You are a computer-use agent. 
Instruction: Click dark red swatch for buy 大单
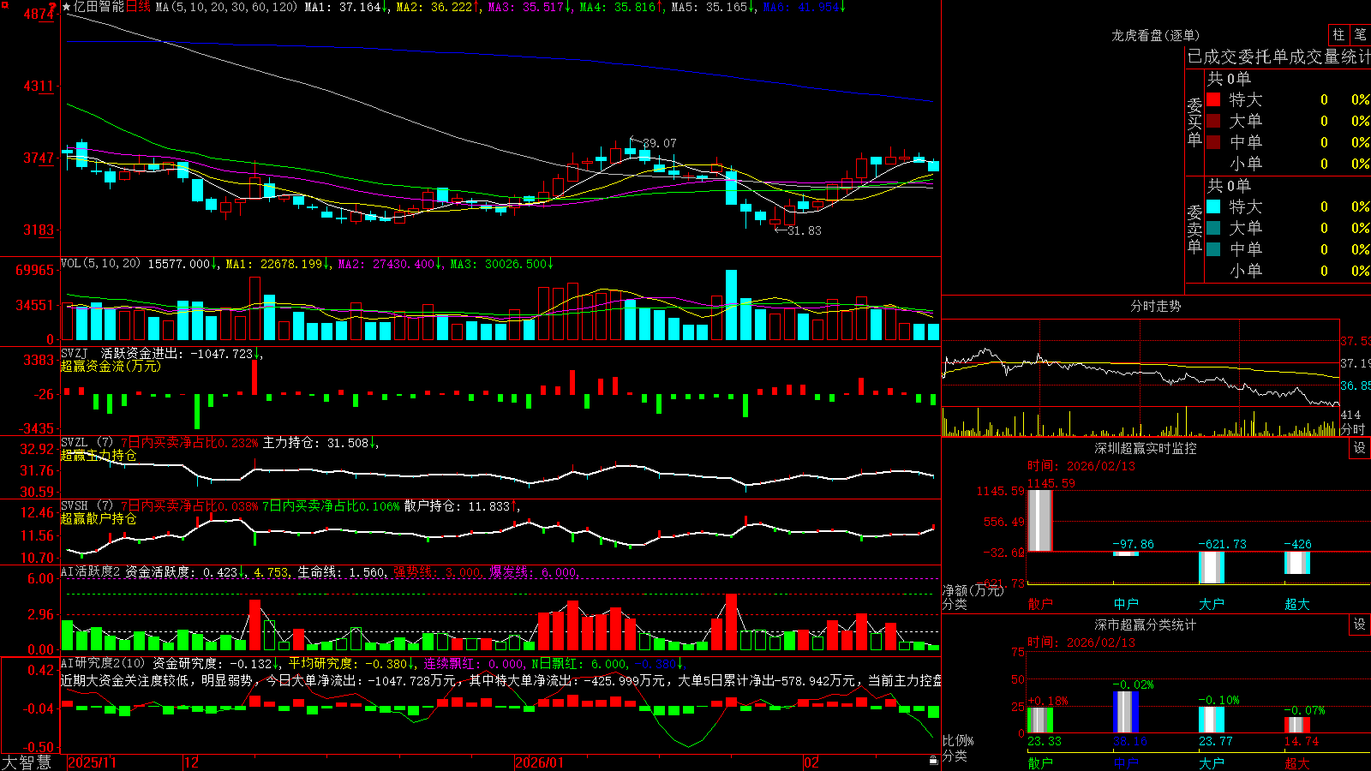coord(1213,121)
